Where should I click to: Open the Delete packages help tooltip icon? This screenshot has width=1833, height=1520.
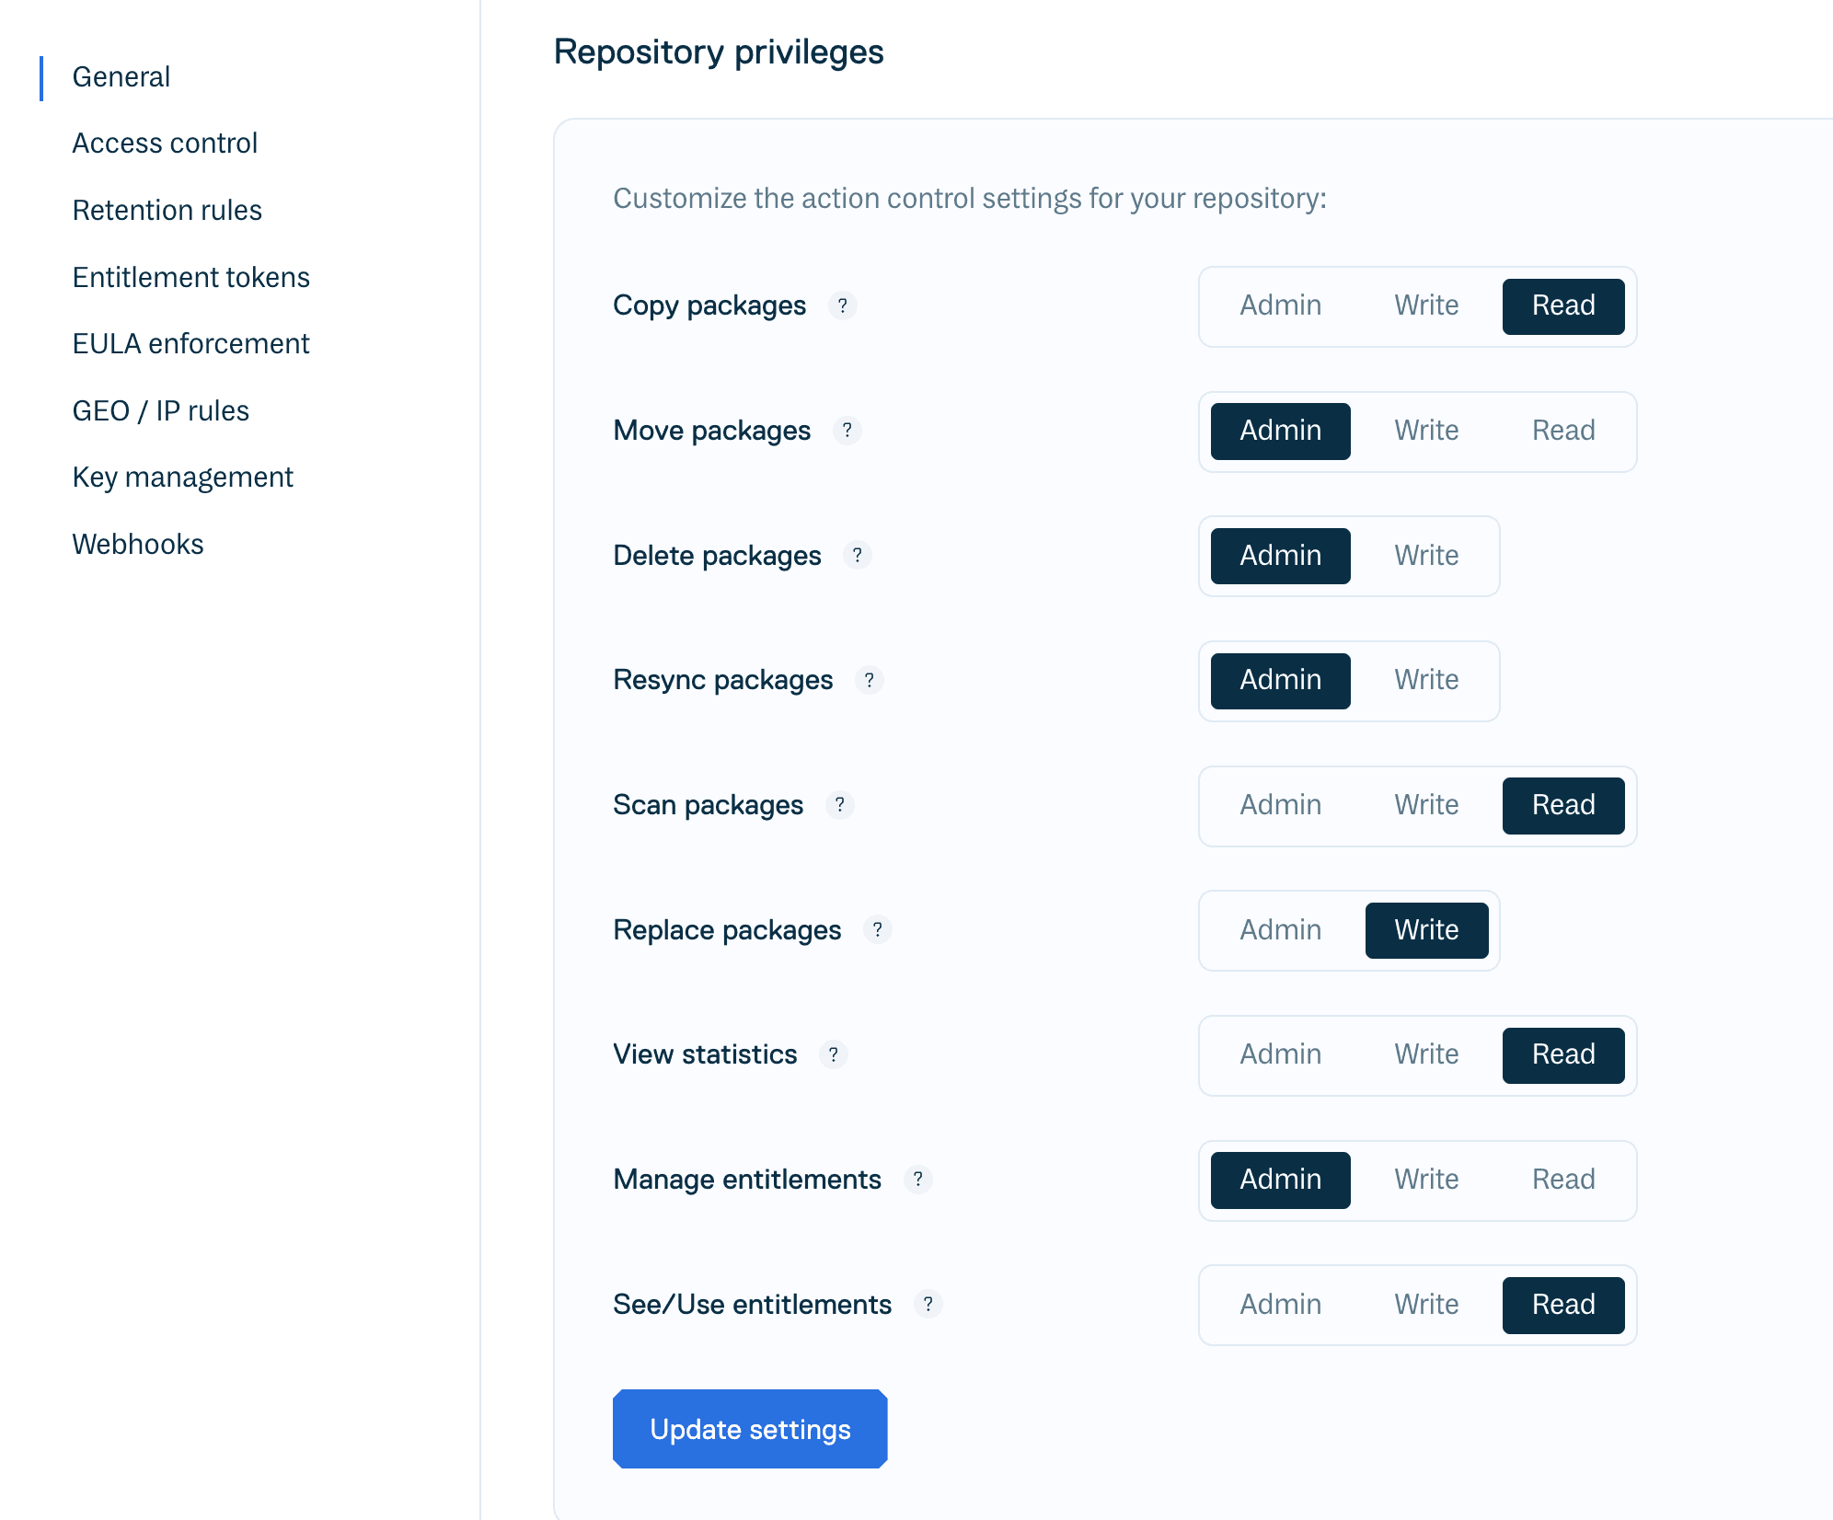tap(857, 556)
